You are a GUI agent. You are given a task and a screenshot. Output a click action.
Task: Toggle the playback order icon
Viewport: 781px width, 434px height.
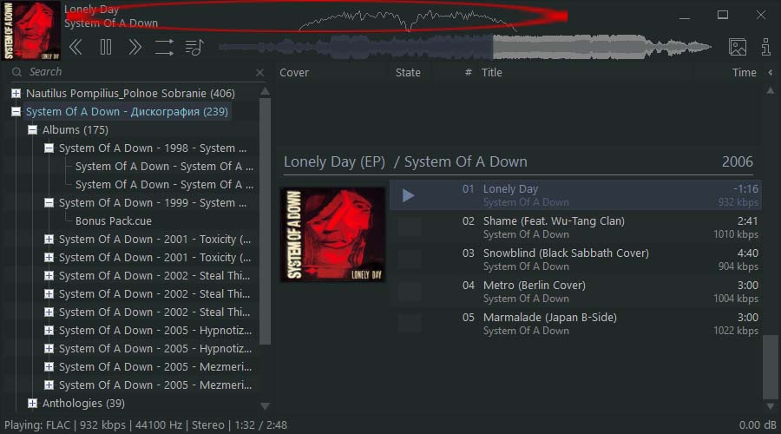click(164, 48)
